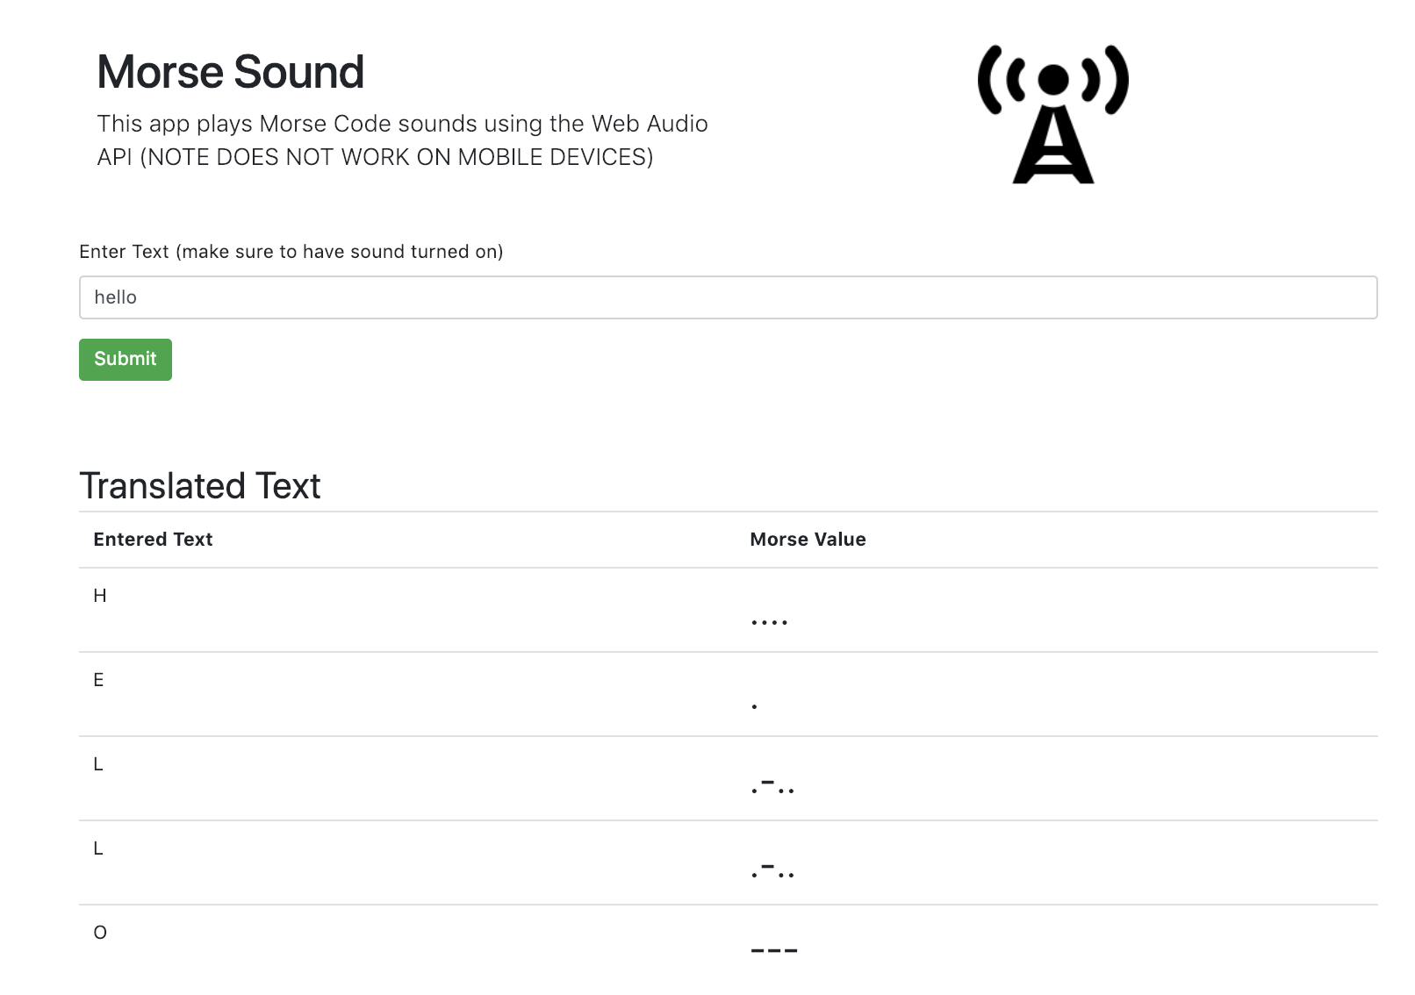Click the "Morse Sound" page heading

coord(230,72)
